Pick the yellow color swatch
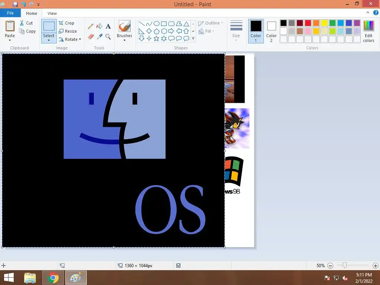Screen dimensions: 380x285 324,23
